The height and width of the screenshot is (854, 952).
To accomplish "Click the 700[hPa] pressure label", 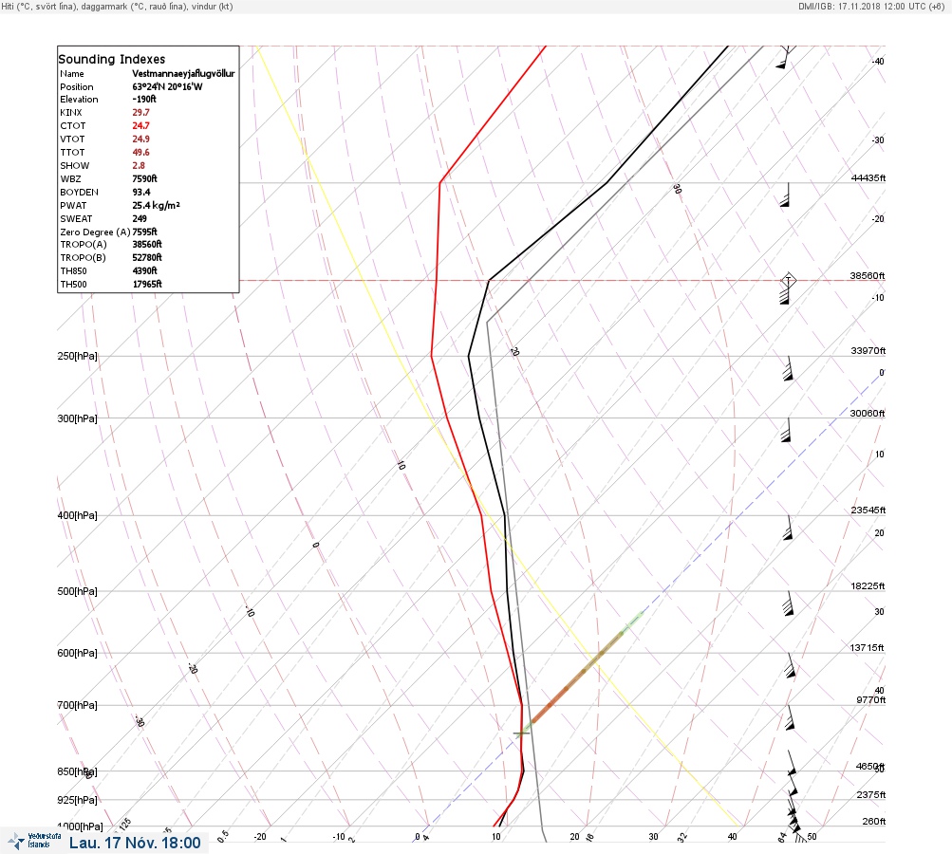I will [77, 705].
